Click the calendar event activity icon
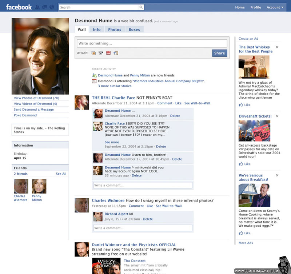Viewport: 291px width, 274px height. pyautogui.click(x=94, y=81)
